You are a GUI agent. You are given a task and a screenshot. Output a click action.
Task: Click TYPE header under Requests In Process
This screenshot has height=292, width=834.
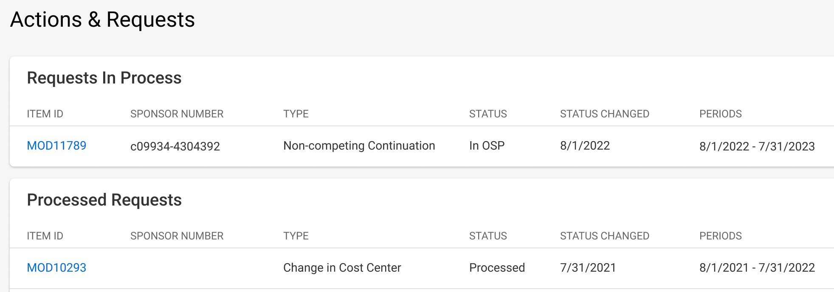pos(296,114)
